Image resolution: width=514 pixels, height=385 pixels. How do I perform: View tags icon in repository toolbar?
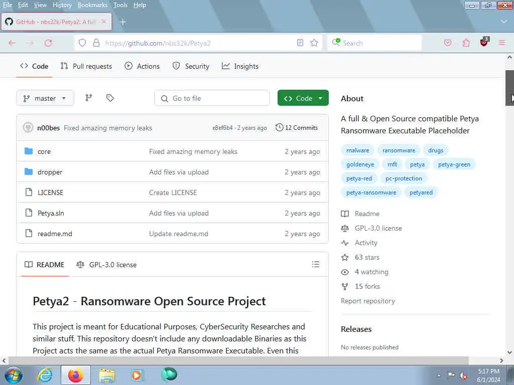click(110, 98)
